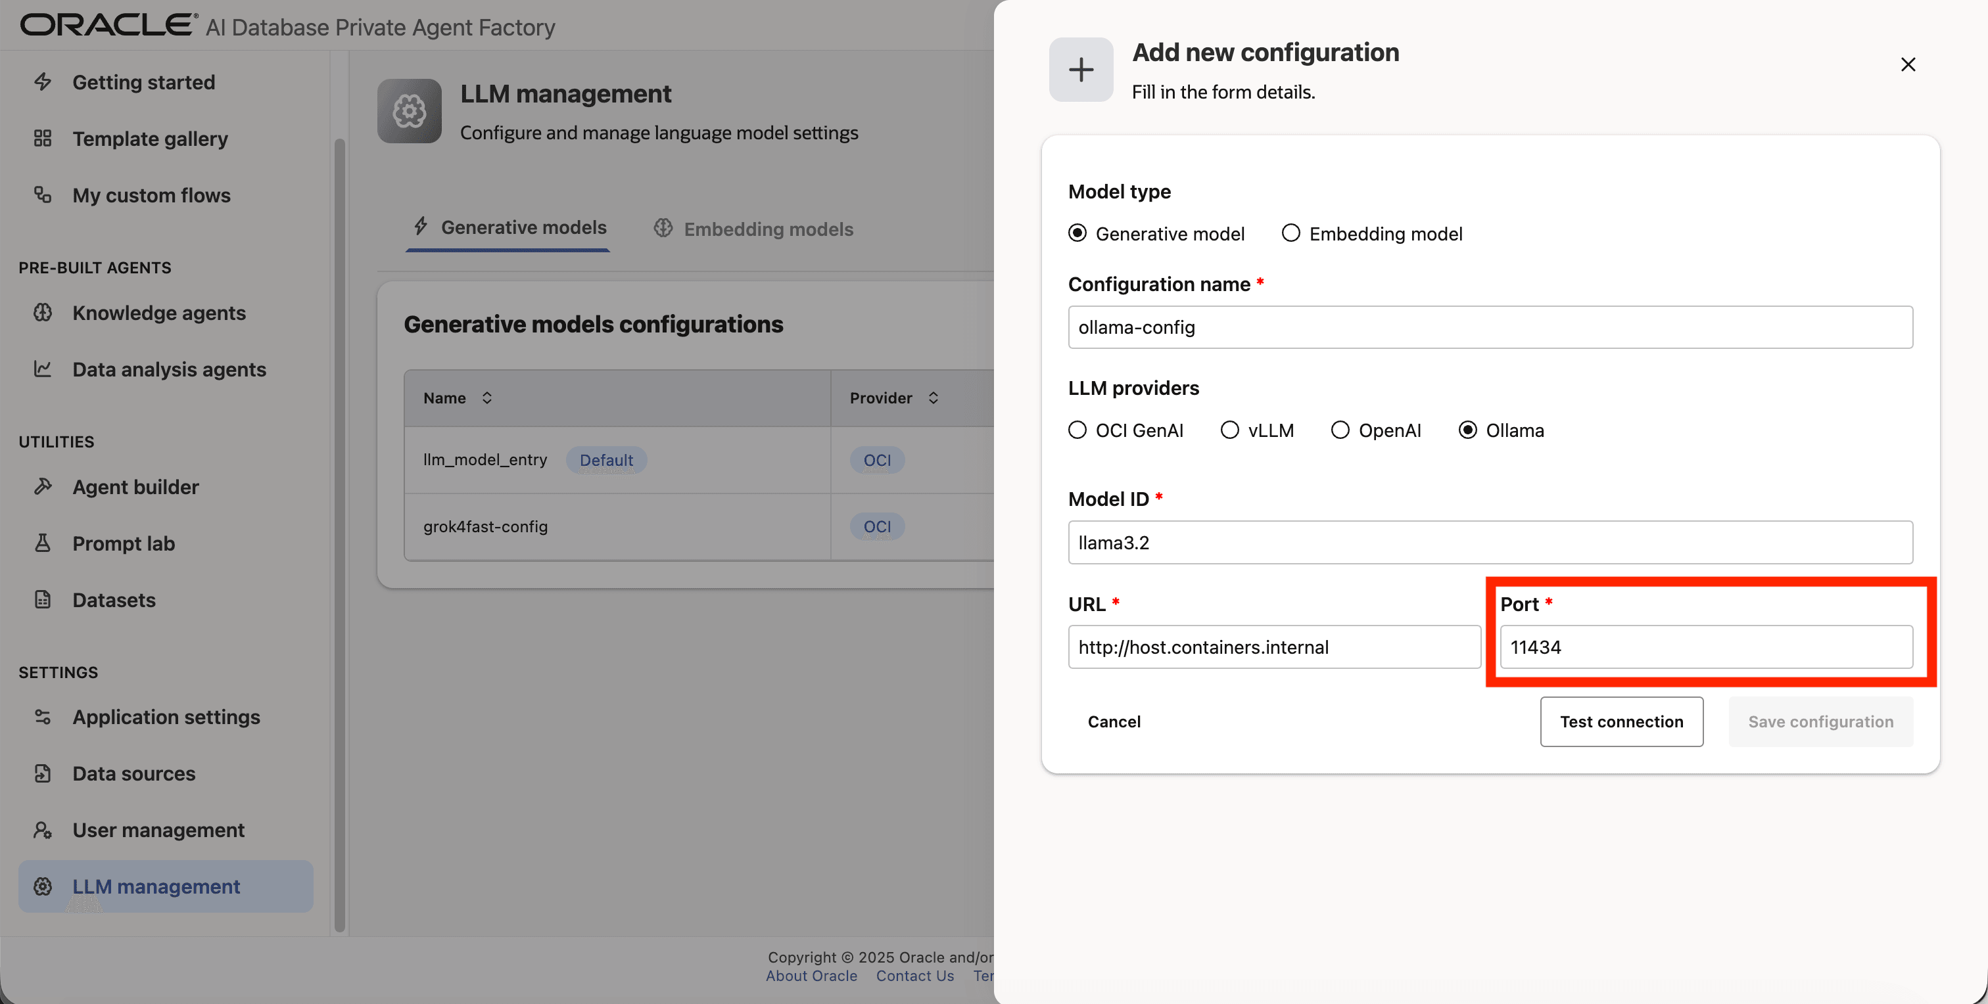The height and width of the screenshot is (1004, 1988).
Task: Sort table by the Name column arrows
Action: (x=487, y=398)
